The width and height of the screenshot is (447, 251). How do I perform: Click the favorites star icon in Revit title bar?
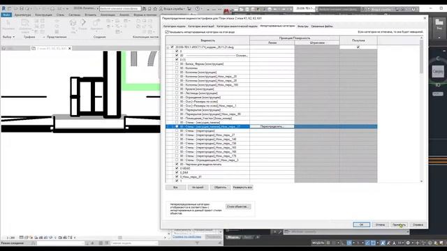[155, 9]
